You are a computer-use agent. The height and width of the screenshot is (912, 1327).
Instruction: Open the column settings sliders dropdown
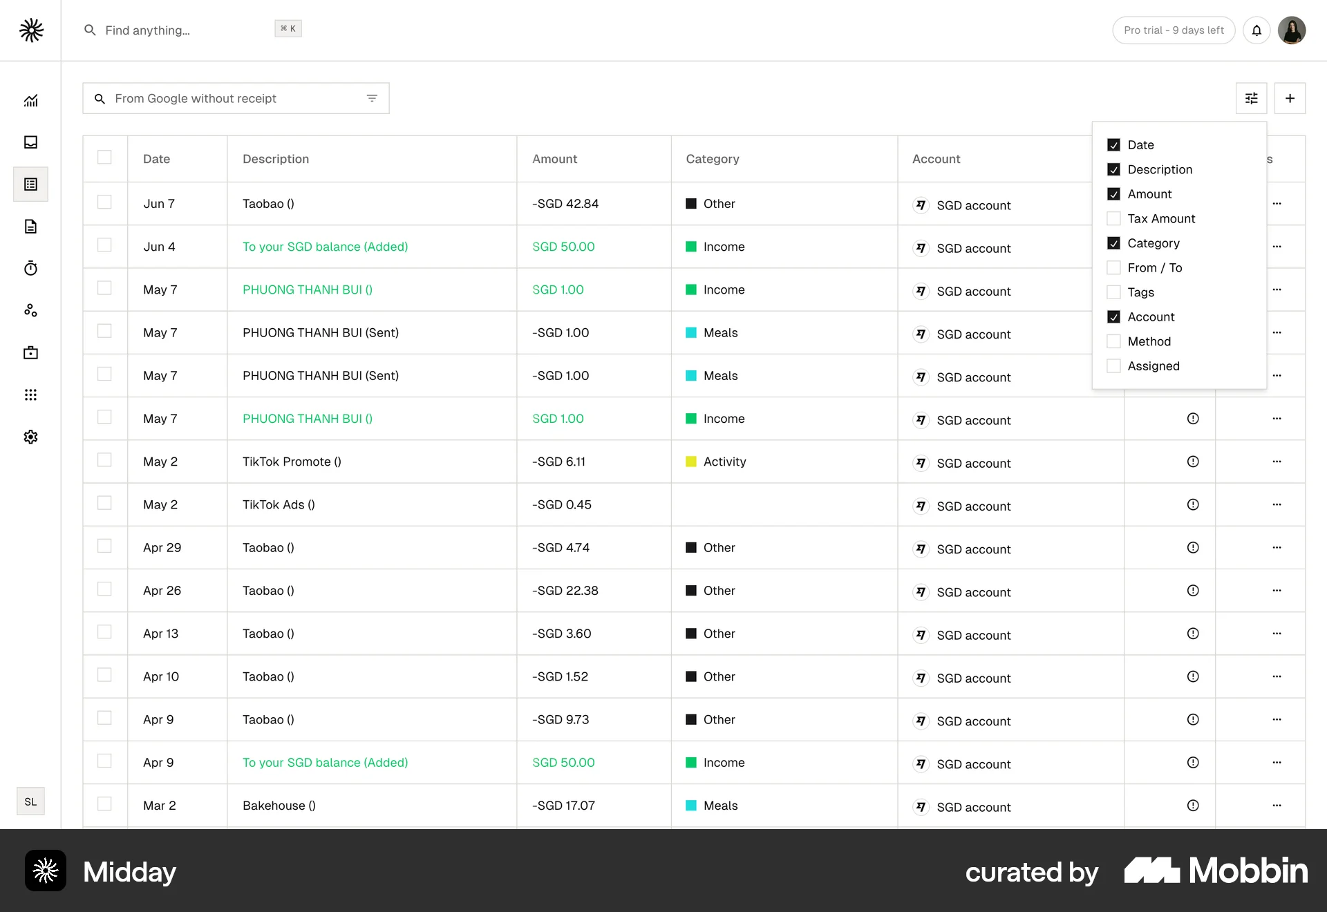(1251, 98)
